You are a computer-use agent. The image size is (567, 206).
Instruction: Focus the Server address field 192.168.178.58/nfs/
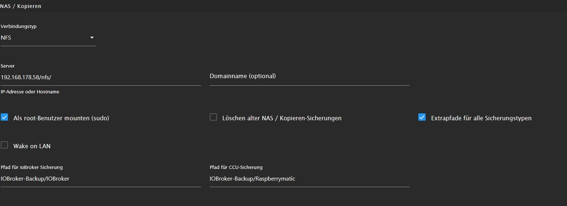click(x=101, y=77)
